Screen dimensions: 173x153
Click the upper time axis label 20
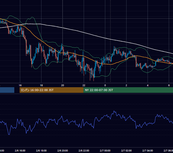63,85
